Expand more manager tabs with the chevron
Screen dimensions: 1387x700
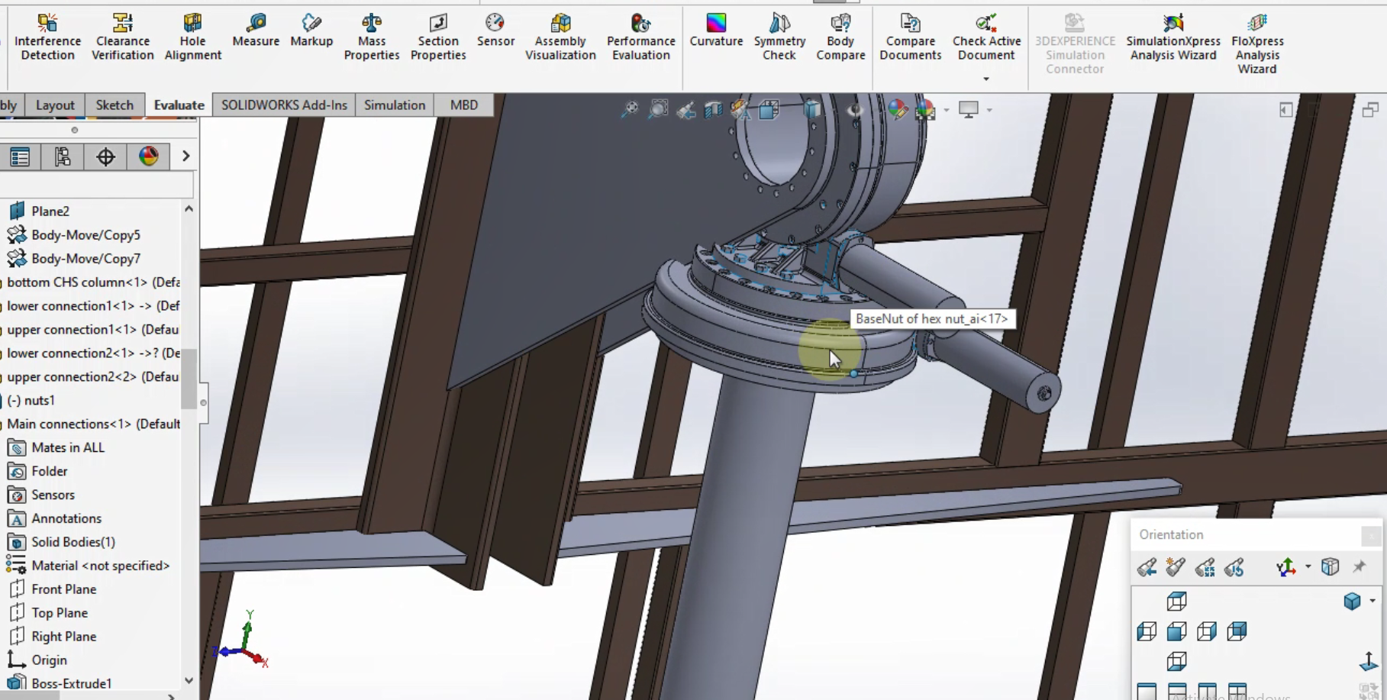[185, 156]
